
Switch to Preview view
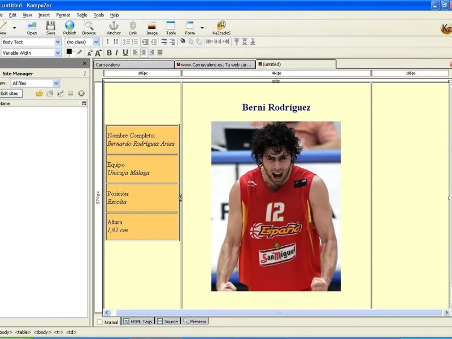194,321
